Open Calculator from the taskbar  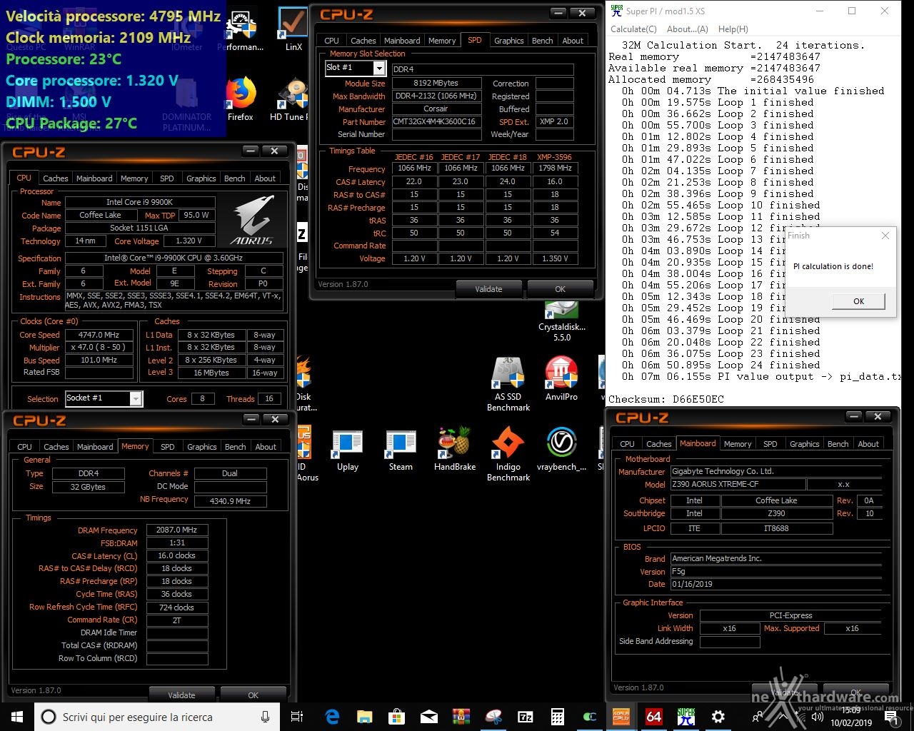[557, 717]
